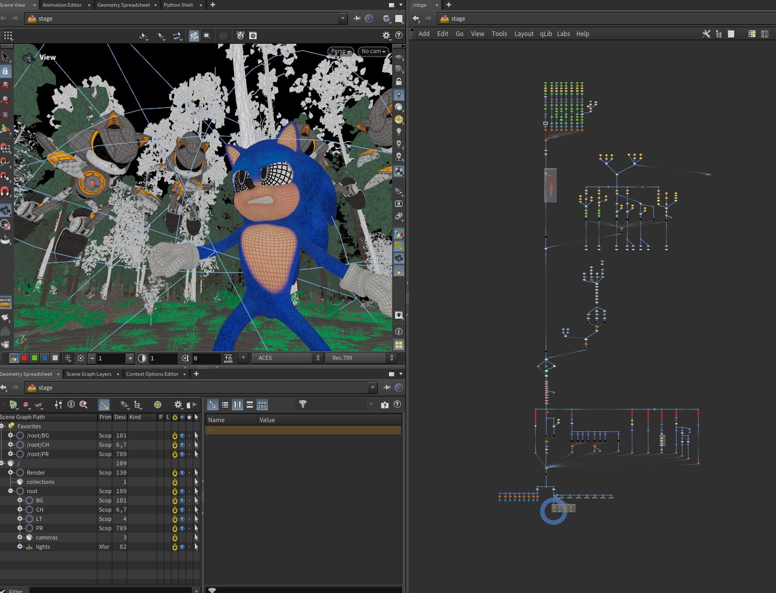
Task: Toggle visibility eye for Render prim
Action: pos(182,473)
